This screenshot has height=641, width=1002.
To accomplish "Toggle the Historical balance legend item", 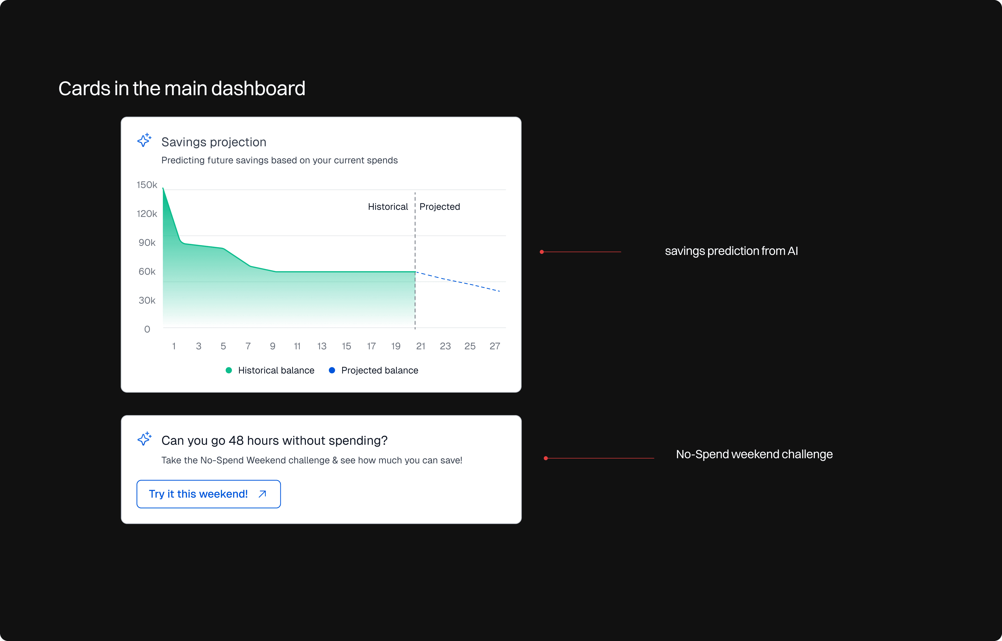I will click(x=276, y=370).
